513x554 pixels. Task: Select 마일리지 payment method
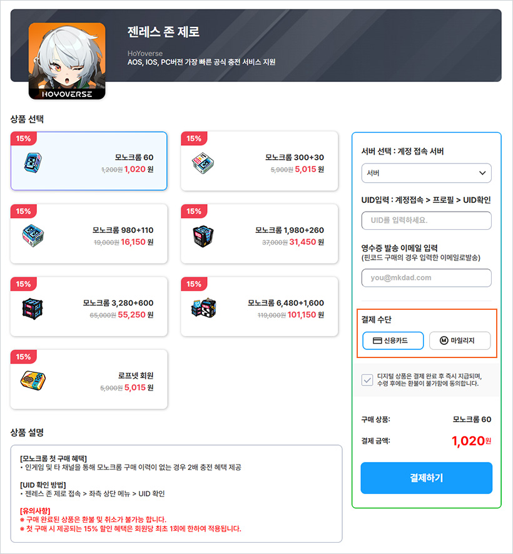pos(460,341)
